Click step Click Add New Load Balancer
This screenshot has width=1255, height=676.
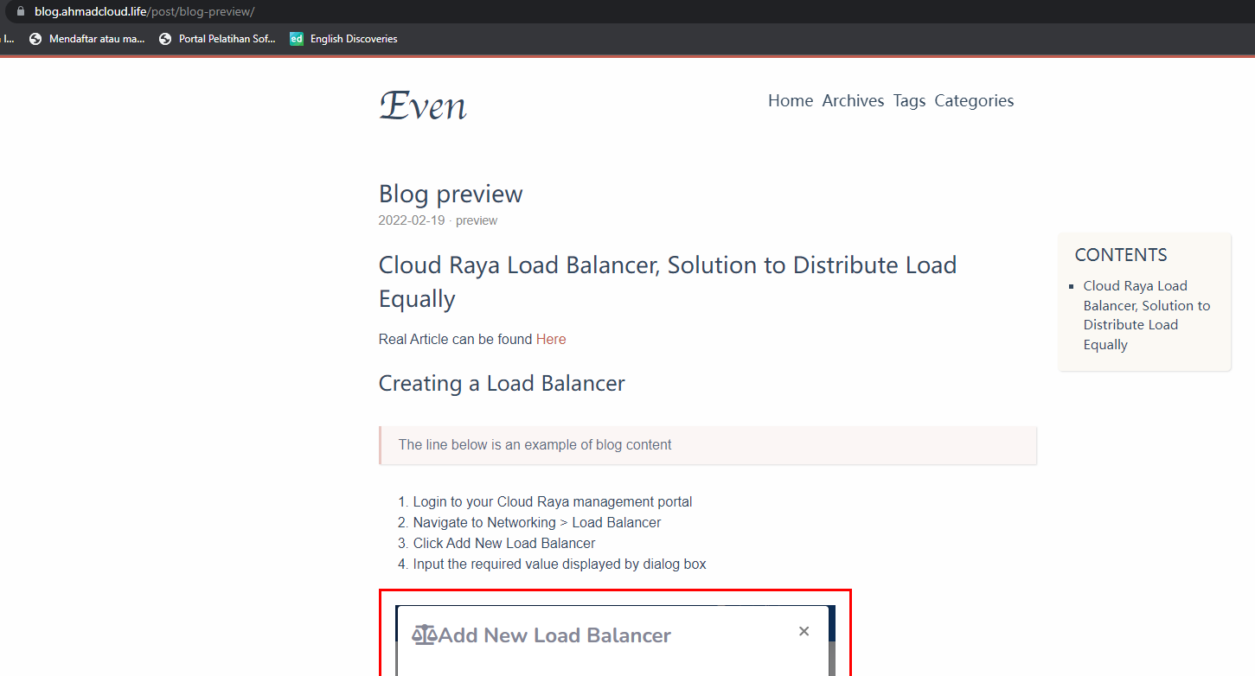click(x=504, y=543)
